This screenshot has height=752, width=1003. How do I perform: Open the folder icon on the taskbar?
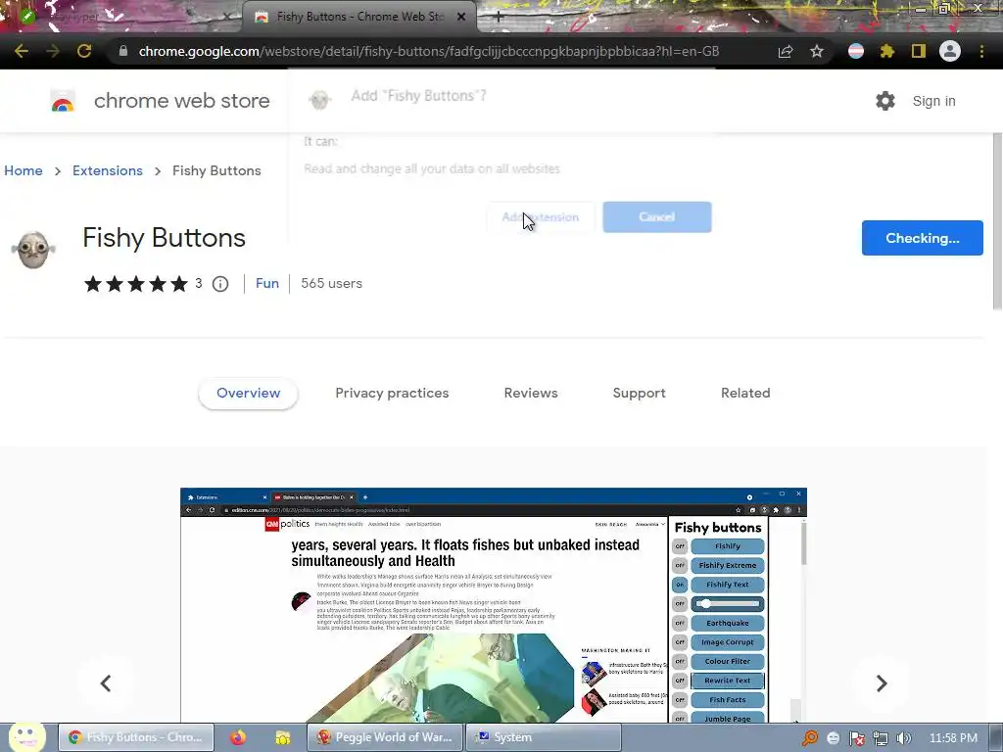(283, 737)
